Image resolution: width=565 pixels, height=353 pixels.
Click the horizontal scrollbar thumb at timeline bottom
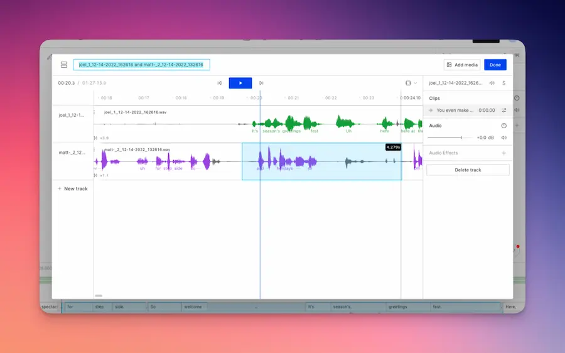click(x=99, y=296)
